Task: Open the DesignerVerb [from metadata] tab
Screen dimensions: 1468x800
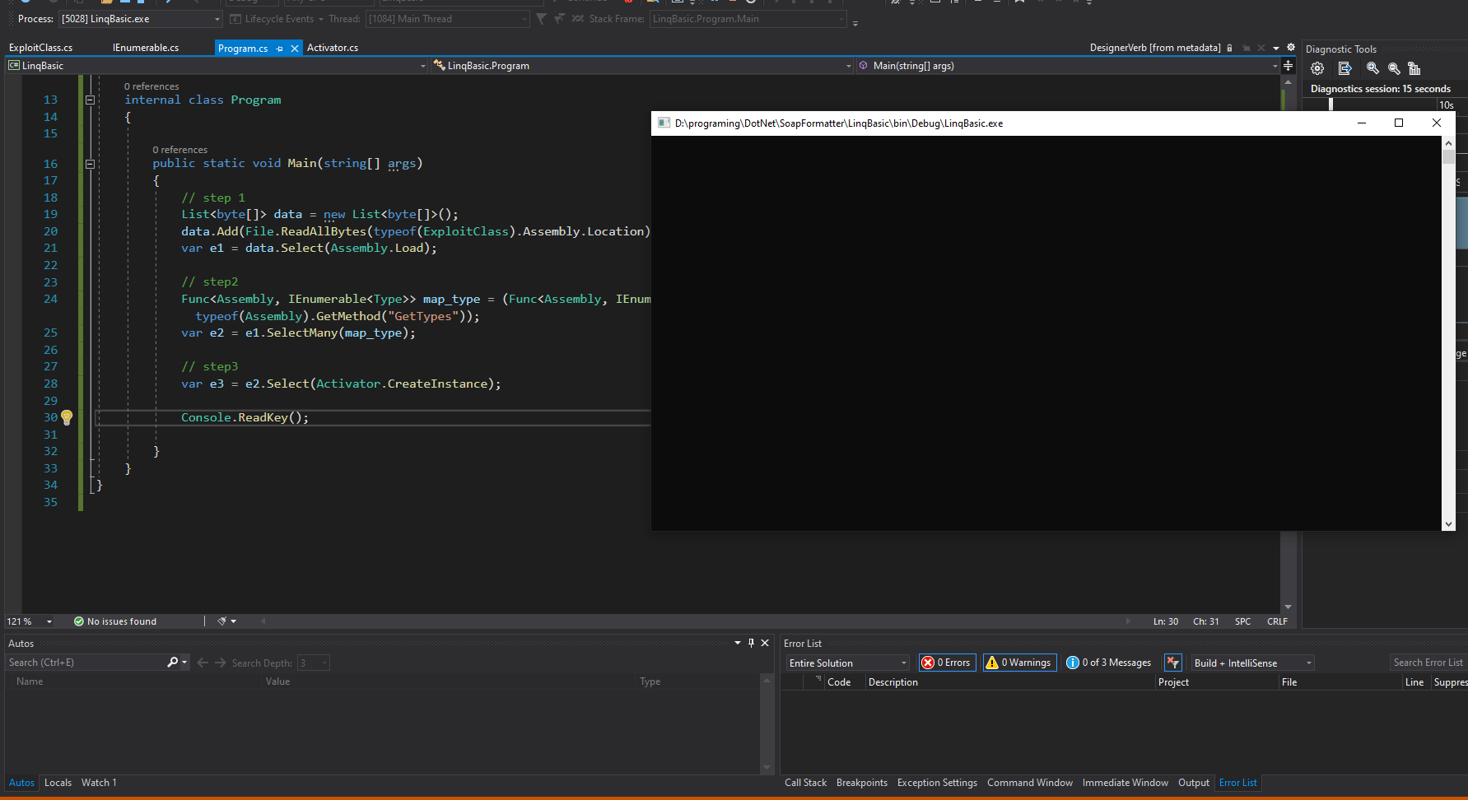Action: click(1155, 48)
